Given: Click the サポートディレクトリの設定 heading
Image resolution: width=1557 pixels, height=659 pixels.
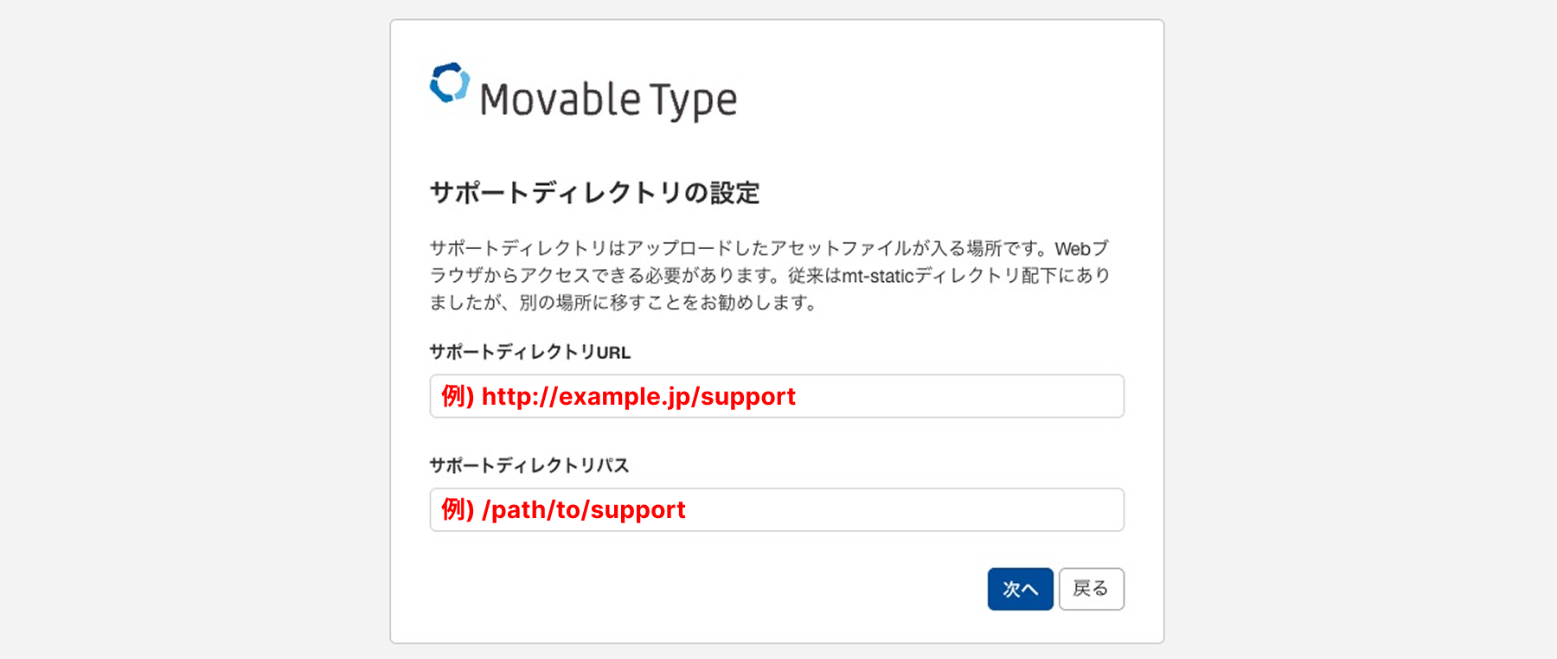Looking at the screenshot, I should (594, 193).
